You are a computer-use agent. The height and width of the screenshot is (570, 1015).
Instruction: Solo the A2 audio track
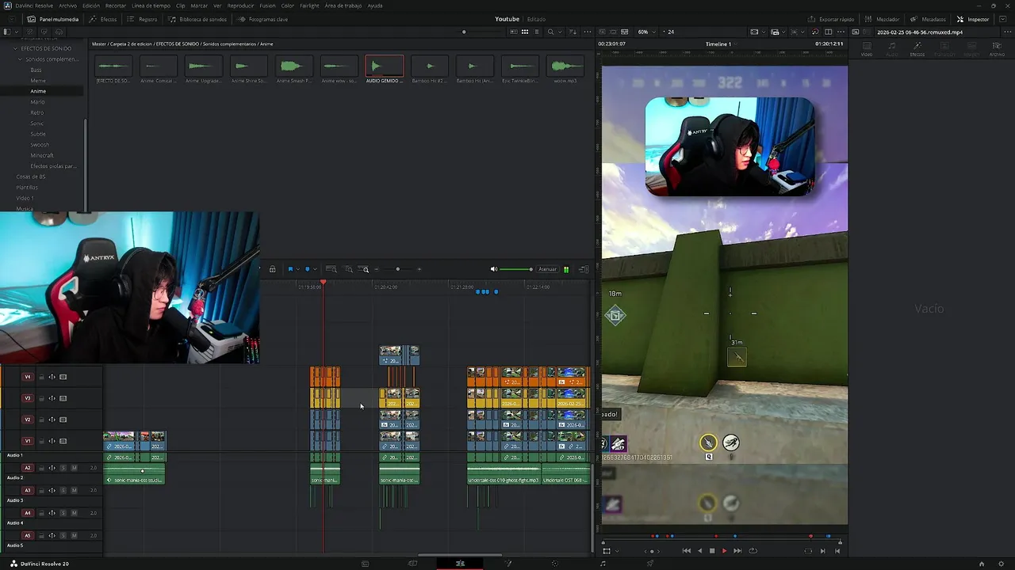tap(63, 468)
